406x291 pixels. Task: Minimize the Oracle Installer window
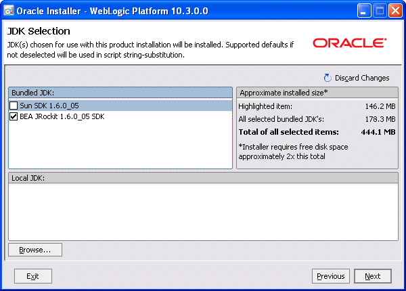click(x=364, y=11)
